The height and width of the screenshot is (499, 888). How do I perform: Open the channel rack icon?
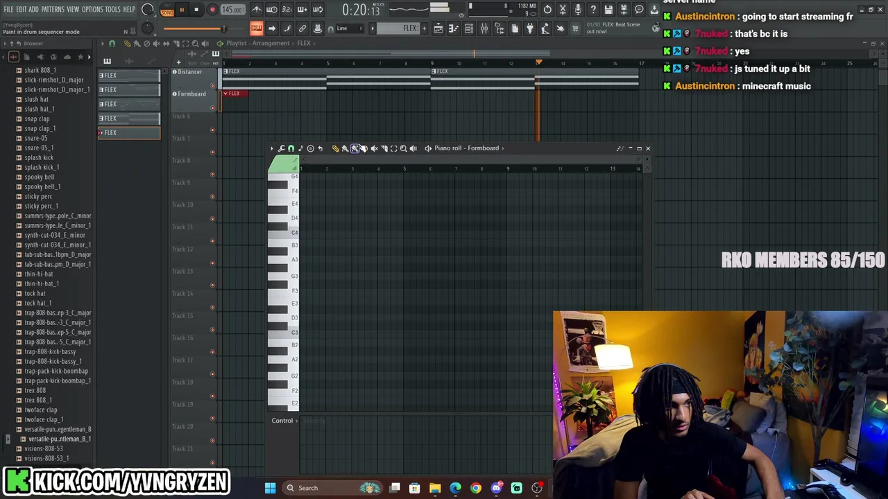tap(469, 28)
